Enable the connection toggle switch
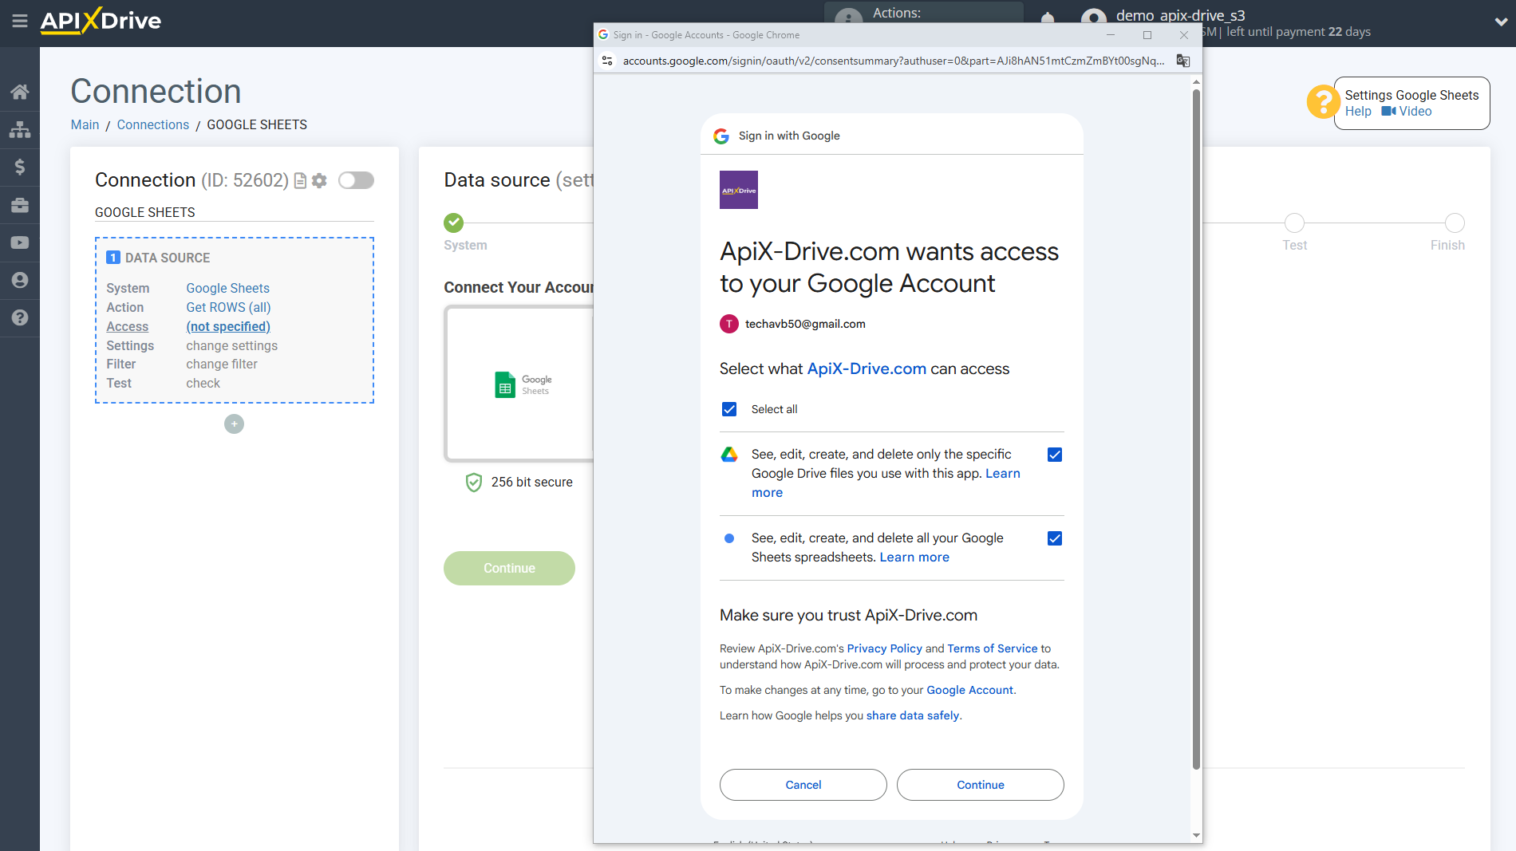The width and height of the screenshot is (1516, 851). (356, 180)
